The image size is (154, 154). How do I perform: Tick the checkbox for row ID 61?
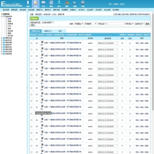coord(31,49)
